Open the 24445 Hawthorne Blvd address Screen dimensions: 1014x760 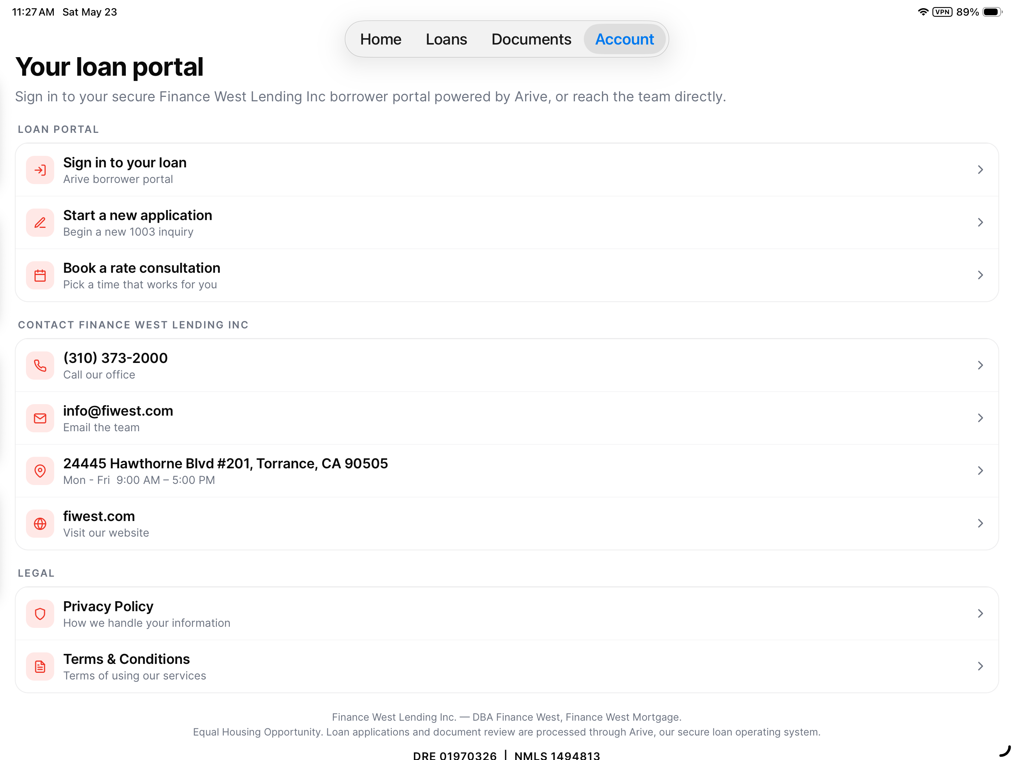(507, 471)
